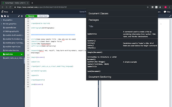Click the new folder icon
Screen dimensions: 172x107
tap(5, 16)
